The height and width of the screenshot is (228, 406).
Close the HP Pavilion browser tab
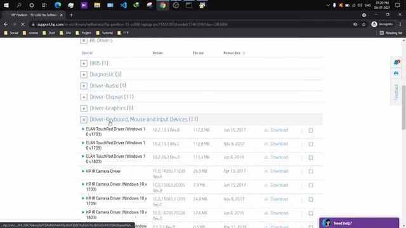pyautogui.click(x=61, y=15)
